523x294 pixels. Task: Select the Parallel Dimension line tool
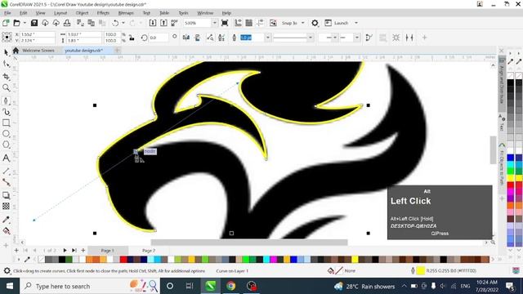pyautogui.click(x=6, y=171)
